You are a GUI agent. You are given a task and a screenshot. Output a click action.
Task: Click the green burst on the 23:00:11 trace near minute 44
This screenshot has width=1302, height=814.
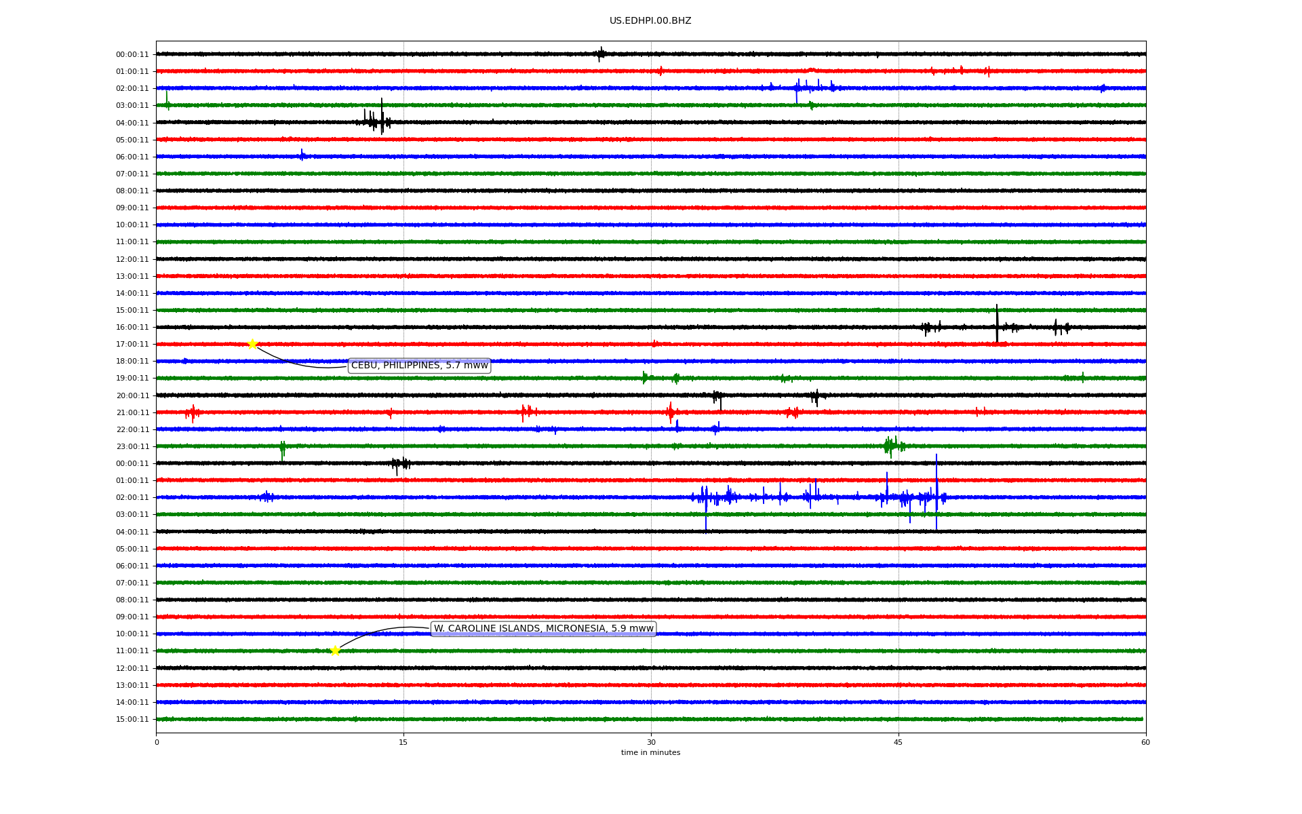[890, 446]
